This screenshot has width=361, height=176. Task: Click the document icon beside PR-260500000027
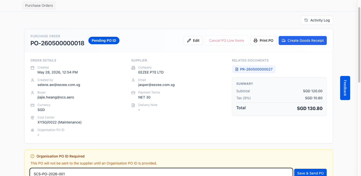tap(237, 69)
